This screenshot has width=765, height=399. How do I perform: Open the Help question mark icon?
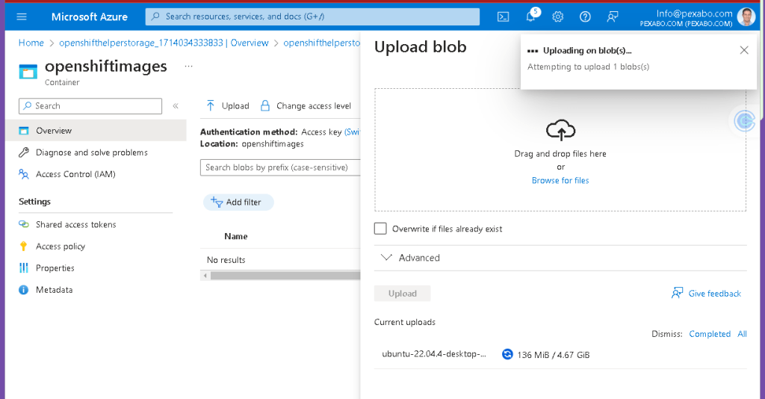(585, 16)
